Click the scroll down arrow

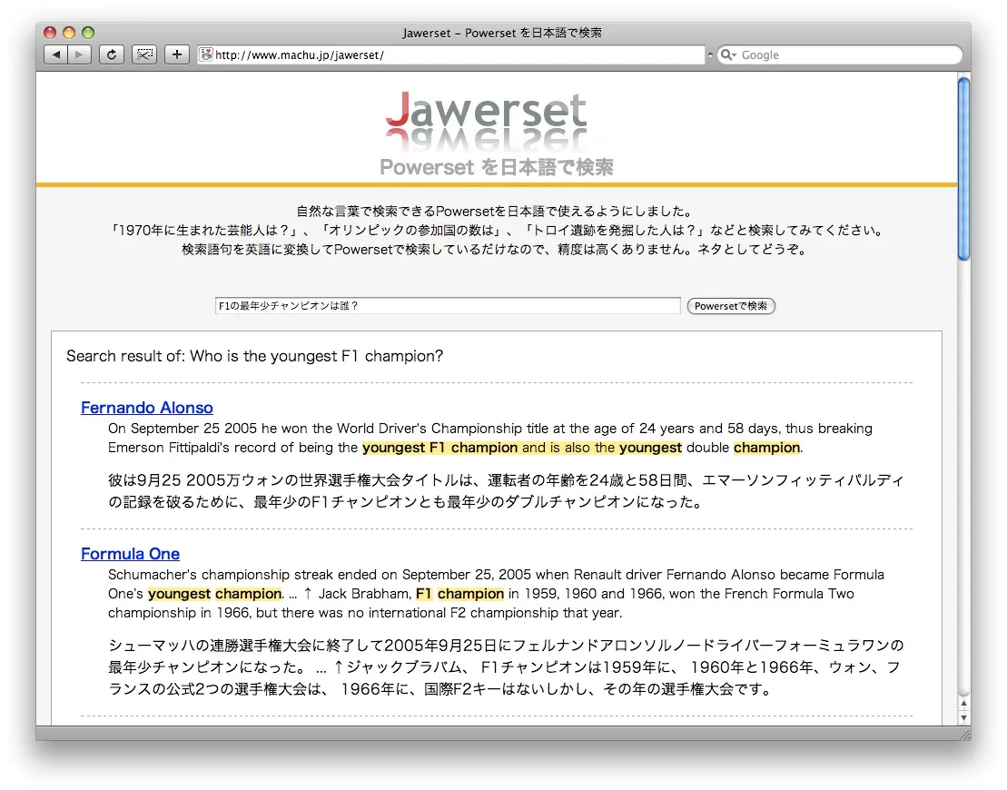pos(963,718)
